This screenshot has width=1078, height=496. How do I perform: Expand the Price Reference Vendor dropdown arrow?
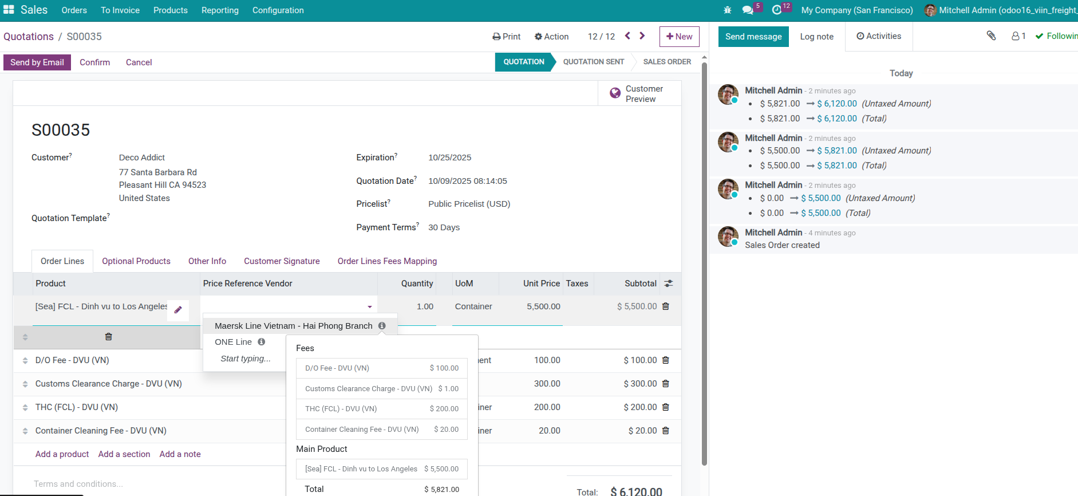[x=370, y=307]
